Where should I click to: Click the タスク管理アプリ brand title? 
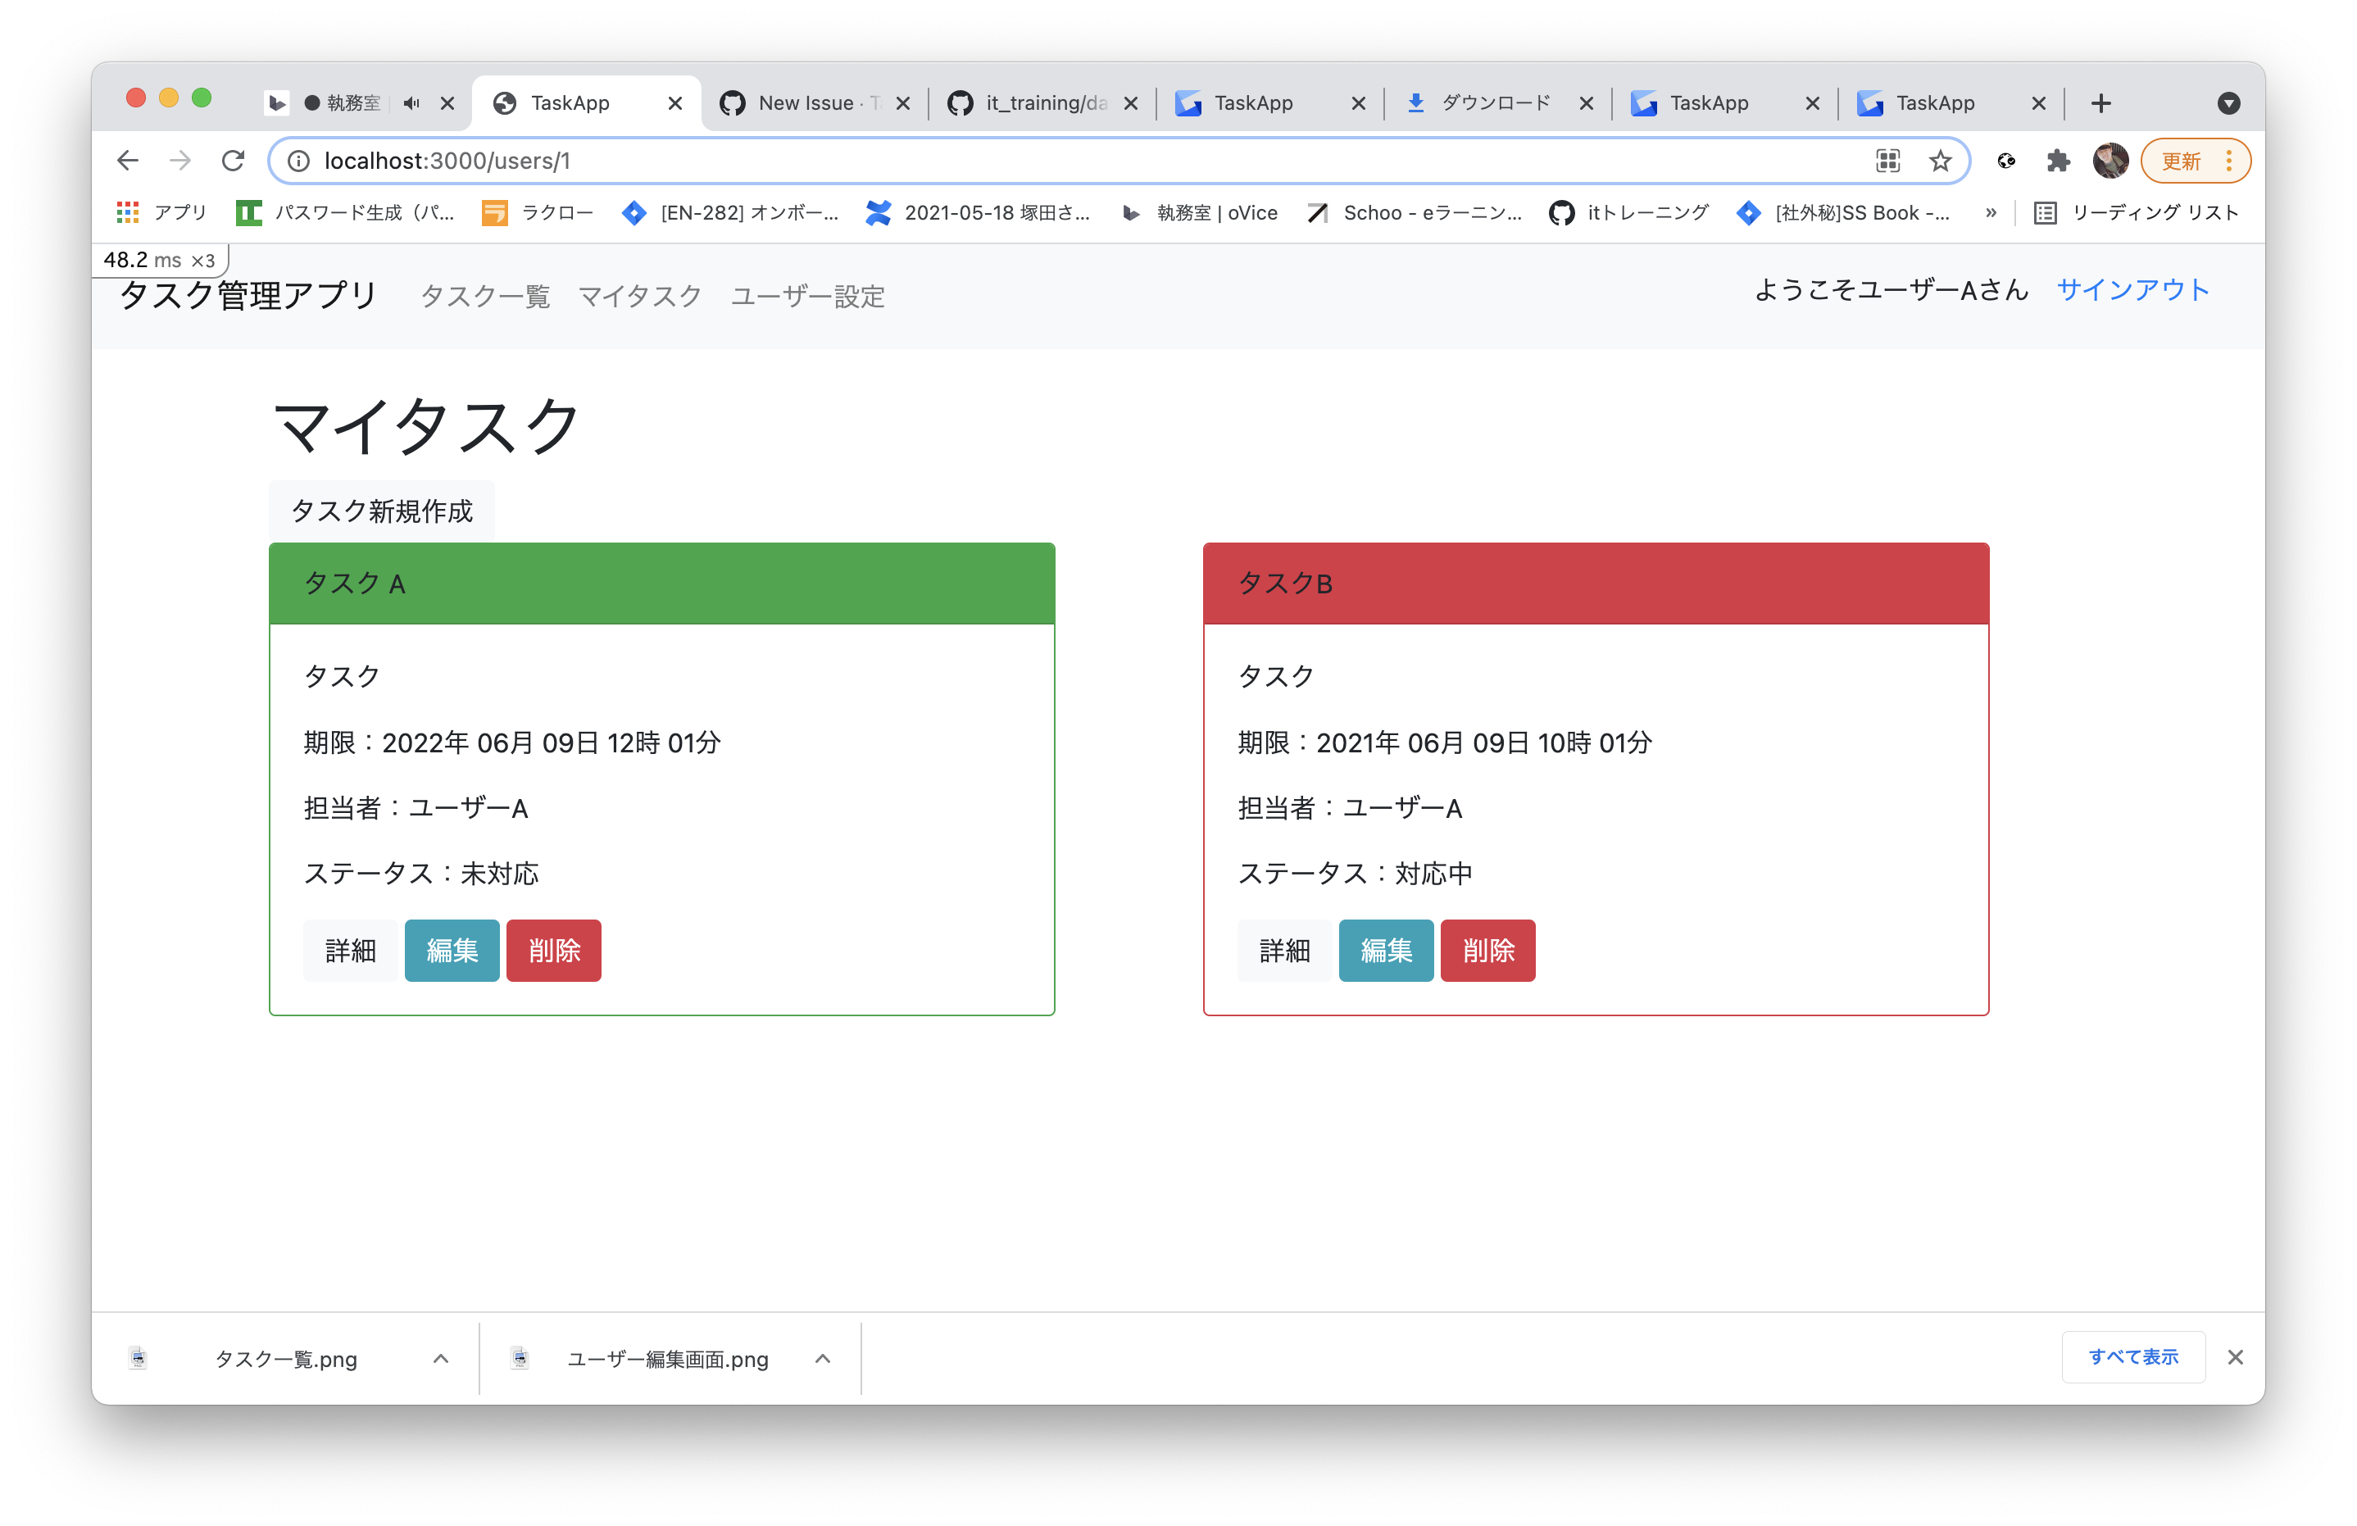(x=248, y=295)
